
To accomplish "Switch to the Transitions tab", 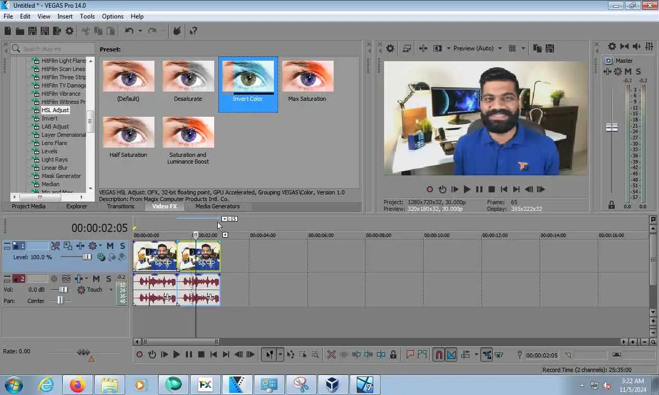I will 120,206.
